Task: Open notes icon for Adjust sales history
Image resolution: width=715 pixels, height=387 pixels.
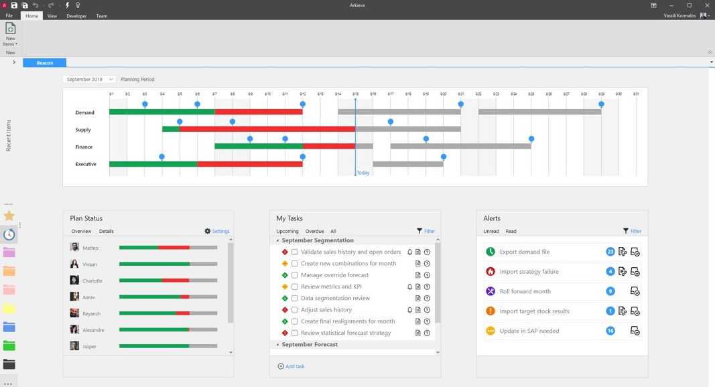Action: tap(418, 310)
